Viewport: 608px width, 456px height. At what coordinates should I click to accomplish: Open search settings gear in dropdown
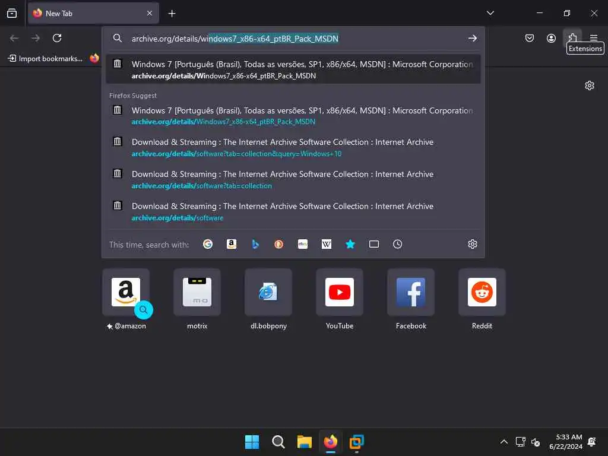pos(472,244)
